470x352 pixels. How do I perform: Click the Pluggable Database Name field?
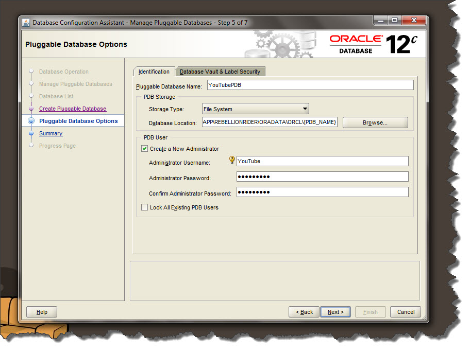[x=310, y=85]
